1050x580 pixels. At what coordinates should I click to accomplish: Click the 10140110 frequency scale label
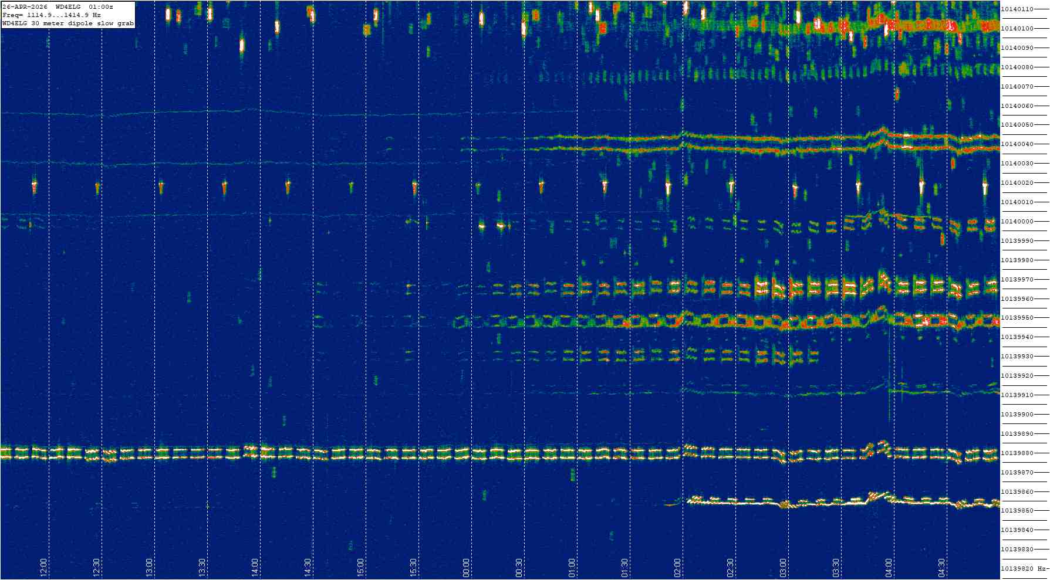1017,9
